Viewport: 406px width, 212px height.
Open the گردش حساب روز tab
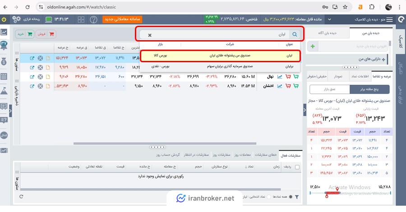point(168,155)
